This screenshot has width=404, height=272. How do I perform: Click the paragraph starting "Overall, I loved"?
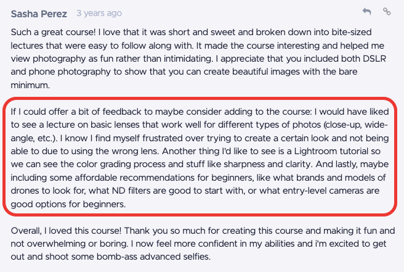pos(203,244)
